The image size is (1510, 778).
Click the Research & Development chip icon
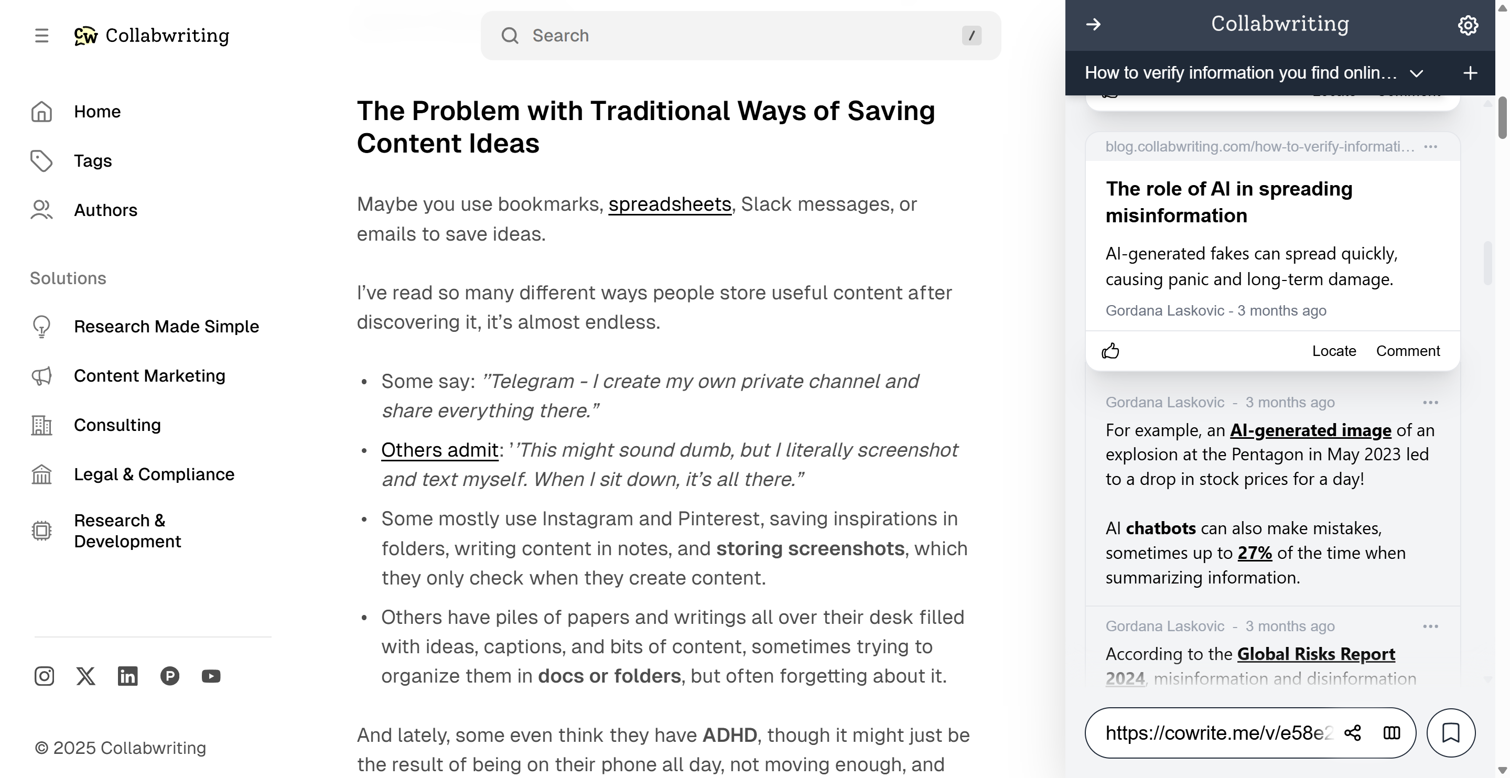click(41, 531)
